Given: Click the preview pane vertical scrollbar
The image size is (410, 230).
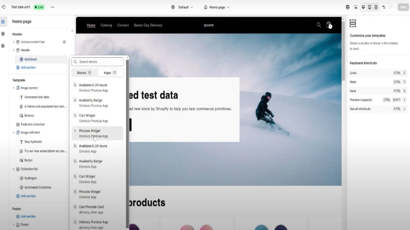Looking at the screenshot, I should tap(343, 51).
